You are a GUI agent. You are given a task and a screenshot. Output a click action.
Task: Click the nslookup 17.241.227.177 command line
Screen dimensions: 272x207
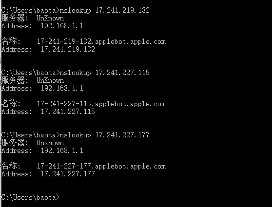click(75, 135)
